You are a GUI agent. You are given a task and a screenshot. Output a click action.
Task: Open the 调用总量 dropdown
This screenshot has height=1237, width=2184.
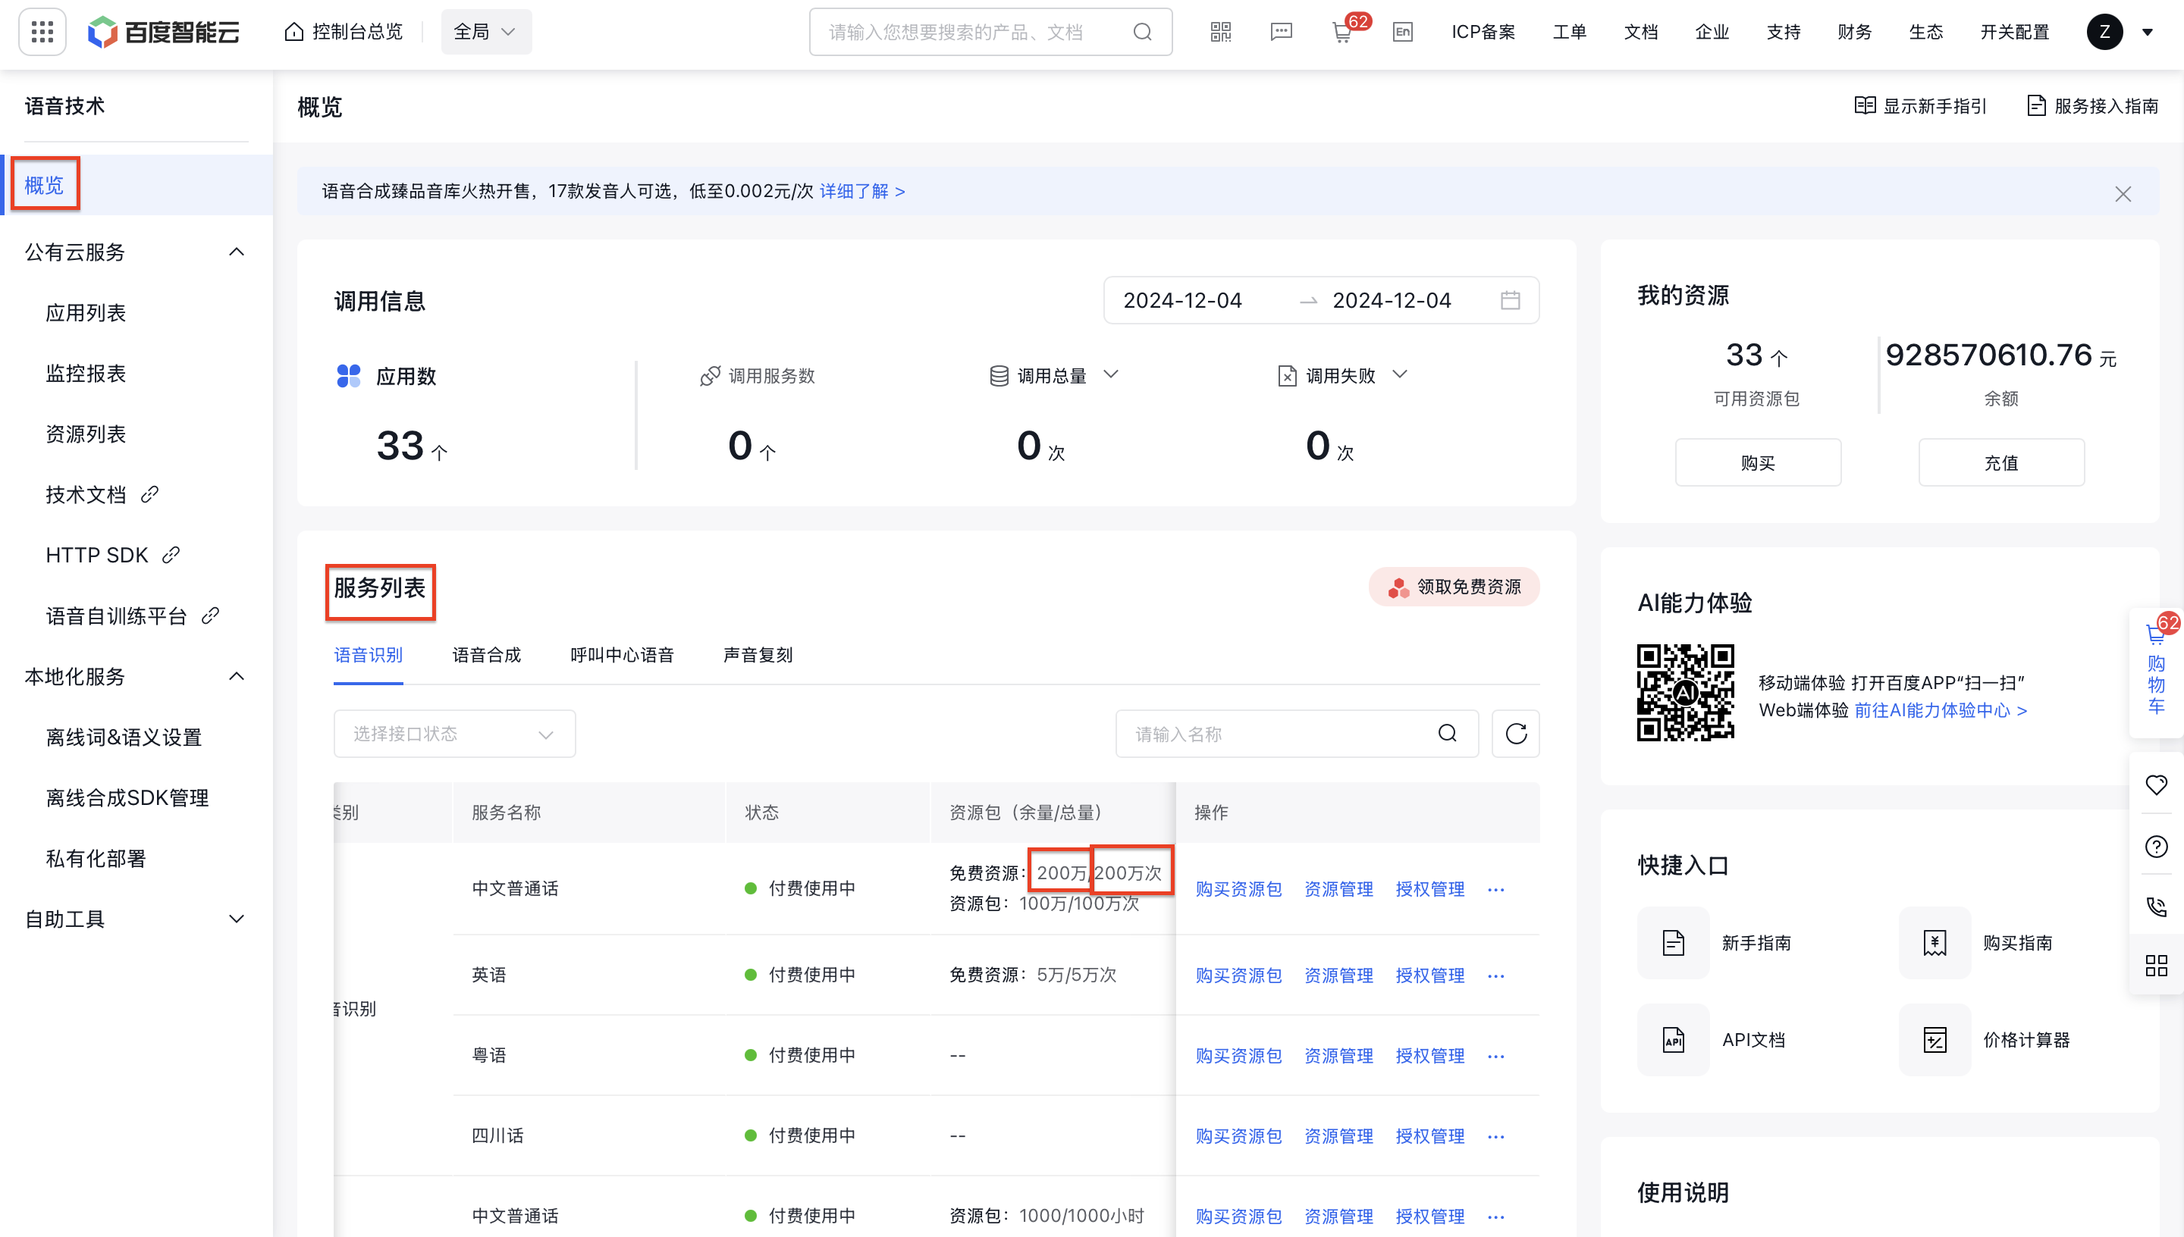pyautogui.click(x=1111, y=374)
